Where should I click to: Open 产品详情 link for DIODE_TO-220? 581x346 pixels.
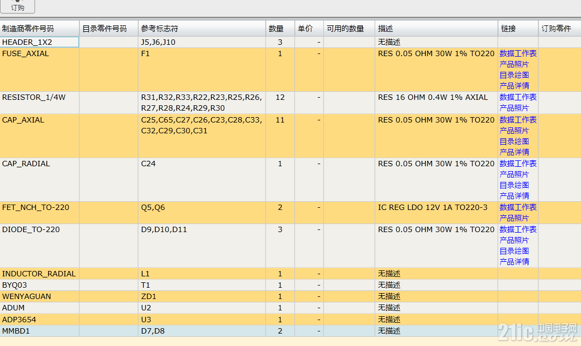[x=514, y=262]
